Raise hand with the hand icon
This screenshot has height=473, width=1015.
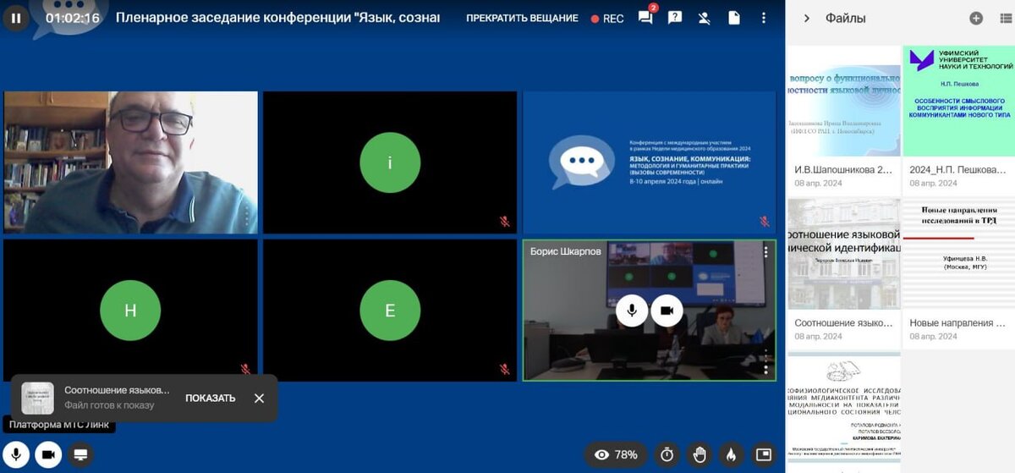click(700, 454)
